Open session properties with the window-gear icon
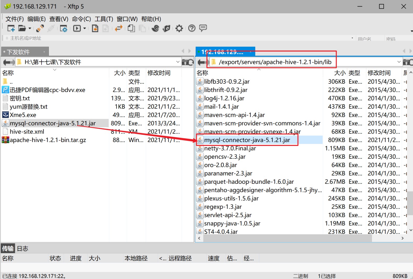Screen dimensions: 413x279 tap(64, 28)
